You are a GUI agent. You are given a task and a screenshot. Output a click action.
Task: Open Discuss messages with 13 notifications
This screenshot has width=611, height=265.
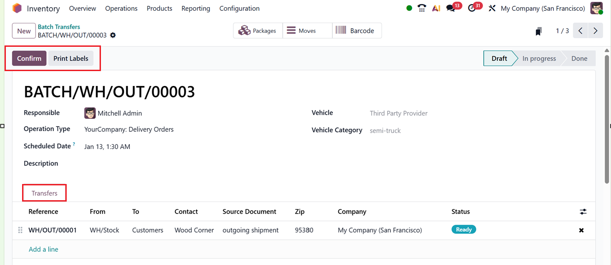(451, 8)
